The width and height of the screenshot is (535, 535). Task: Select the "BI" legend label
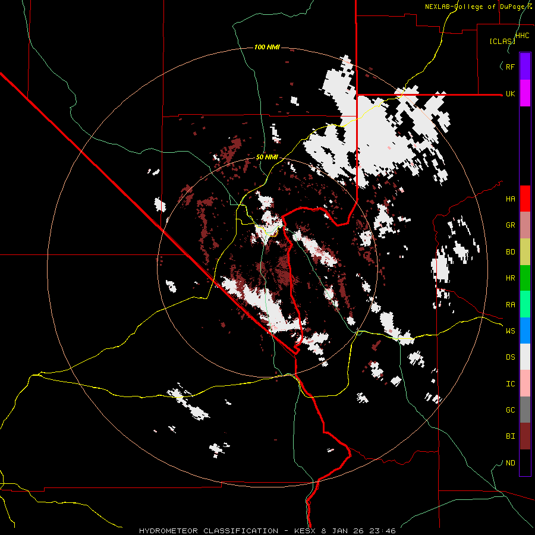510,436
